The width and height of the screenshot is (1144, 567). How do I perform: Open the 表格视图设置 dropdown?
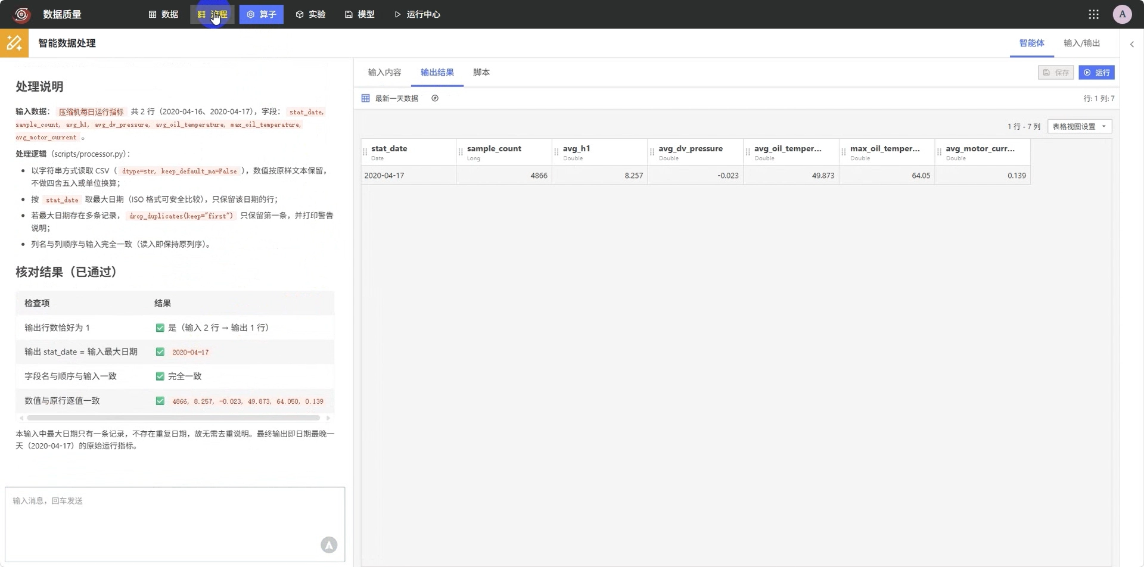click(x=1080, y=126)
